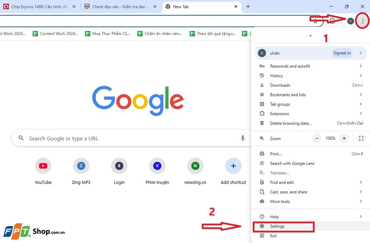Screen dimensions: 370x243
Task: Expand chevron on Extensions row
Action: (361, 113)
